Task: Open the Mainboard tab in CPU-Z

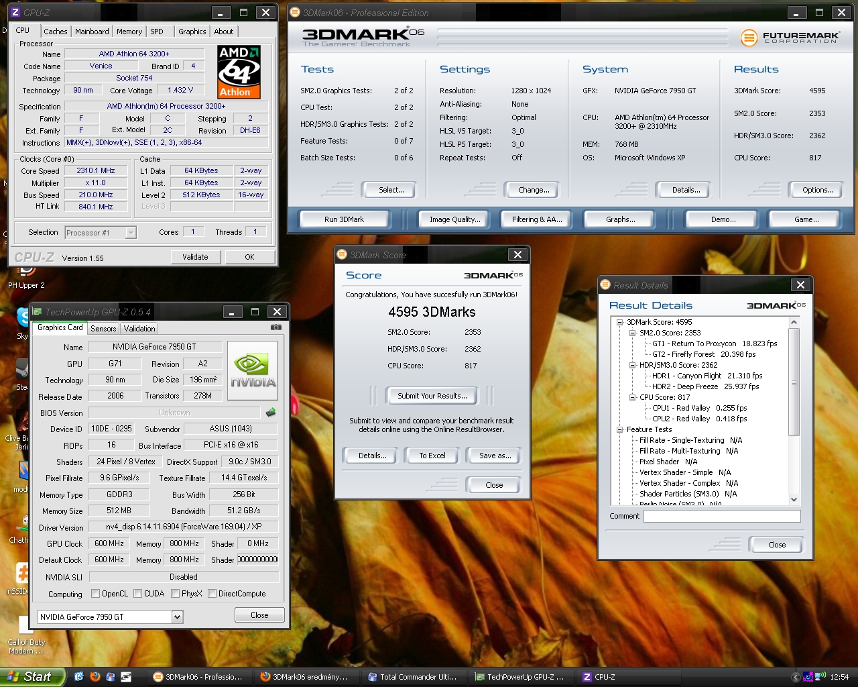Action: pos(92,32)
